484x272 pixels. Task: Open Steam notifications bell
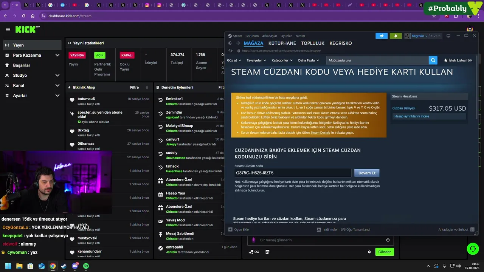point(396,36)
